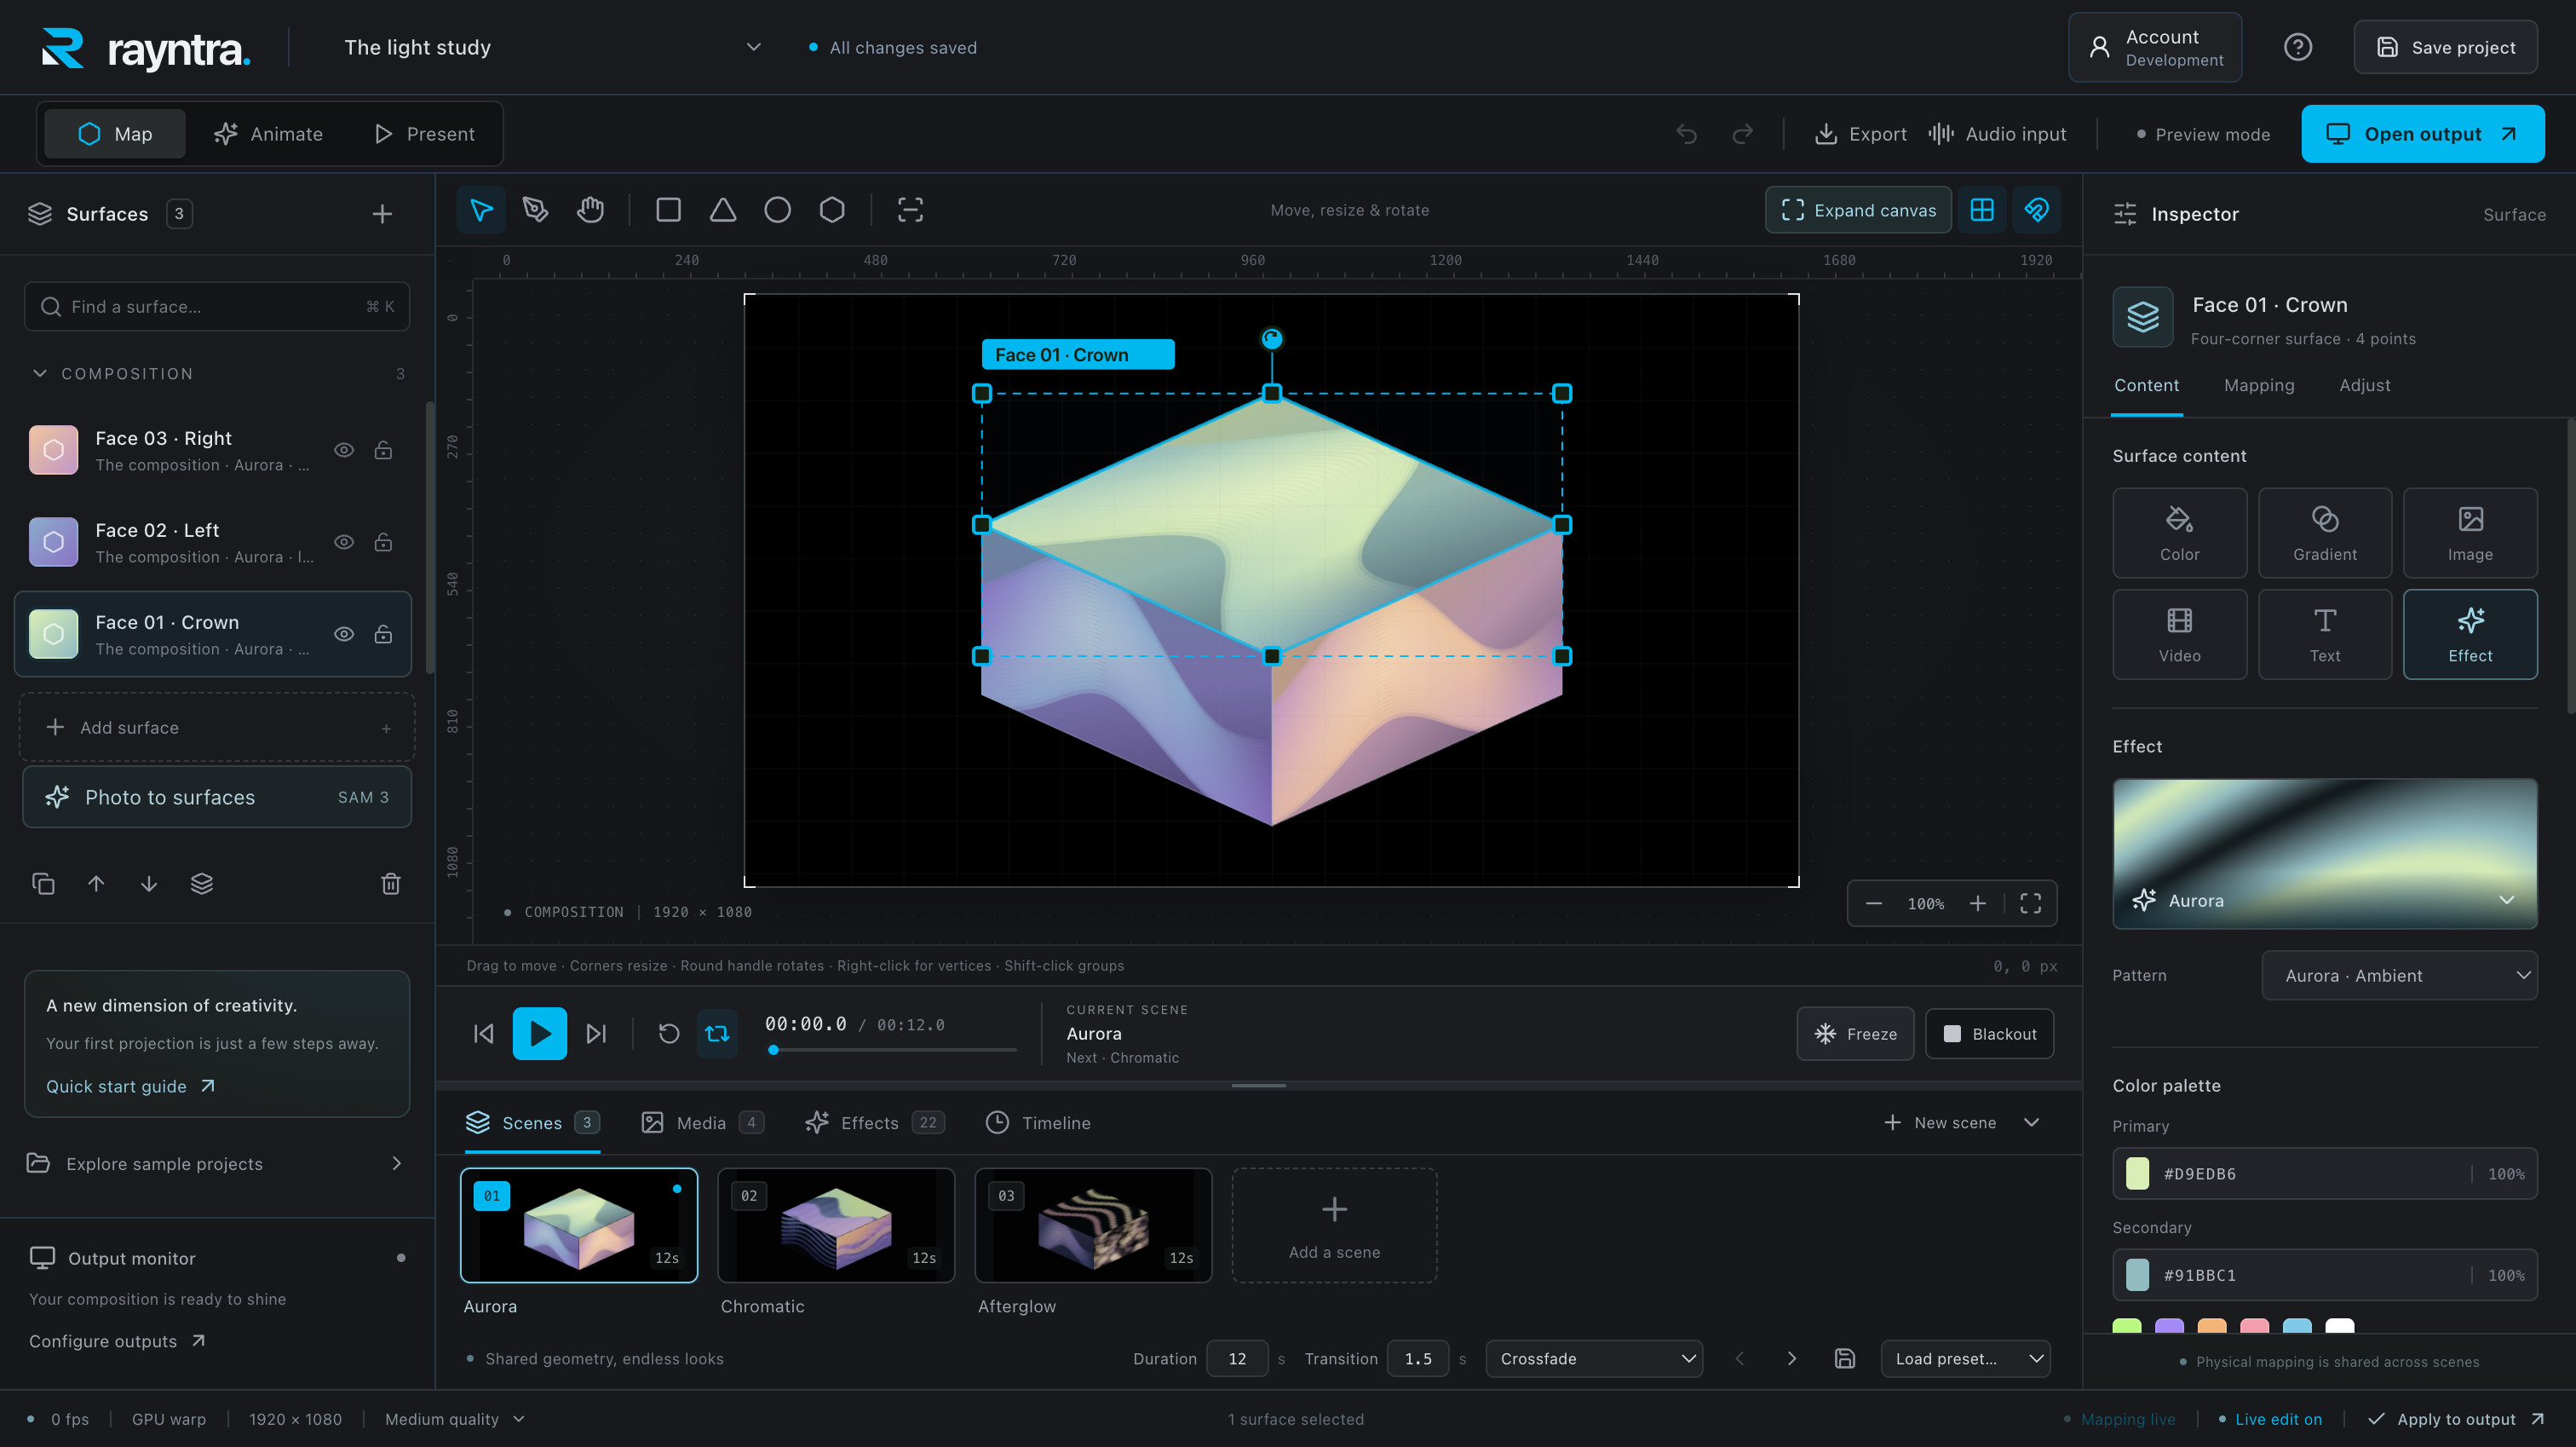Viewport: 2576px width, 1447px height.
Task: Lock the Face 01 · Crown surface
Action: 383,634
